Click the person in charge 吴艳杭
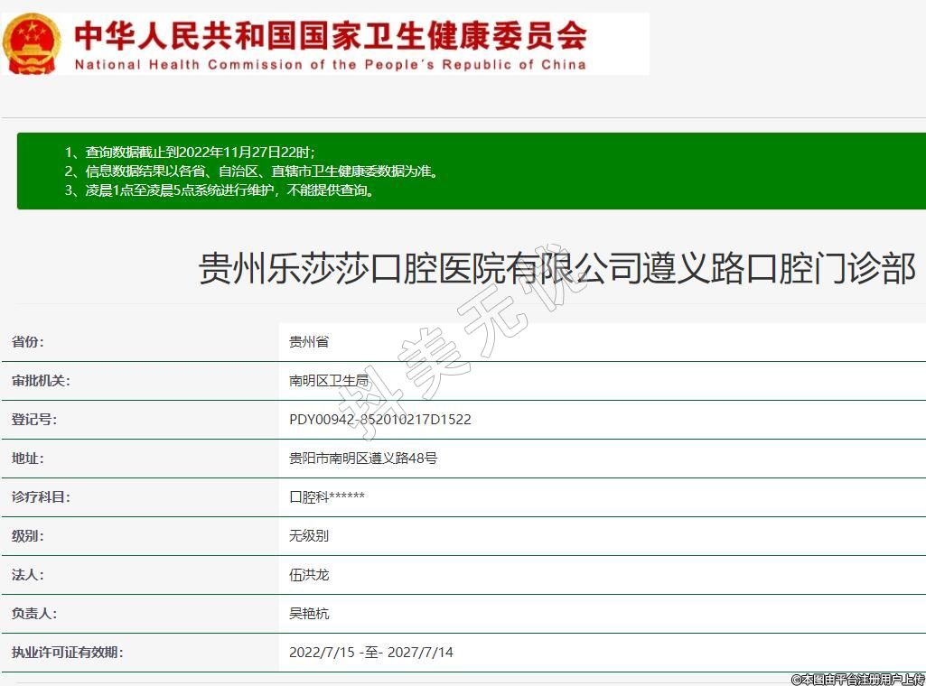This screenshot has height=686, width=926. point(309,614)
